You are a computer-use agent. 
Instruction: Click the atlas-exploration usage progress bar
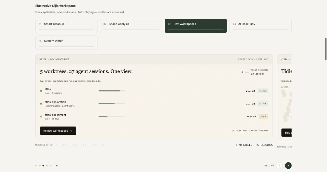(112, 104)
